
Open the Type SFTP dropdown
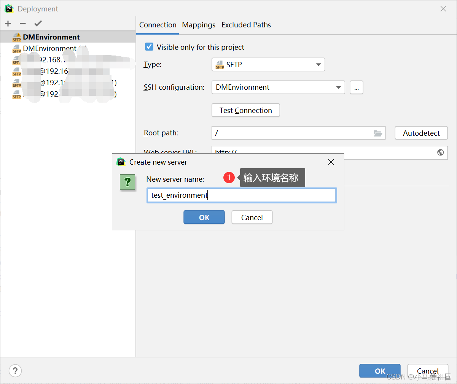(268, 65)
